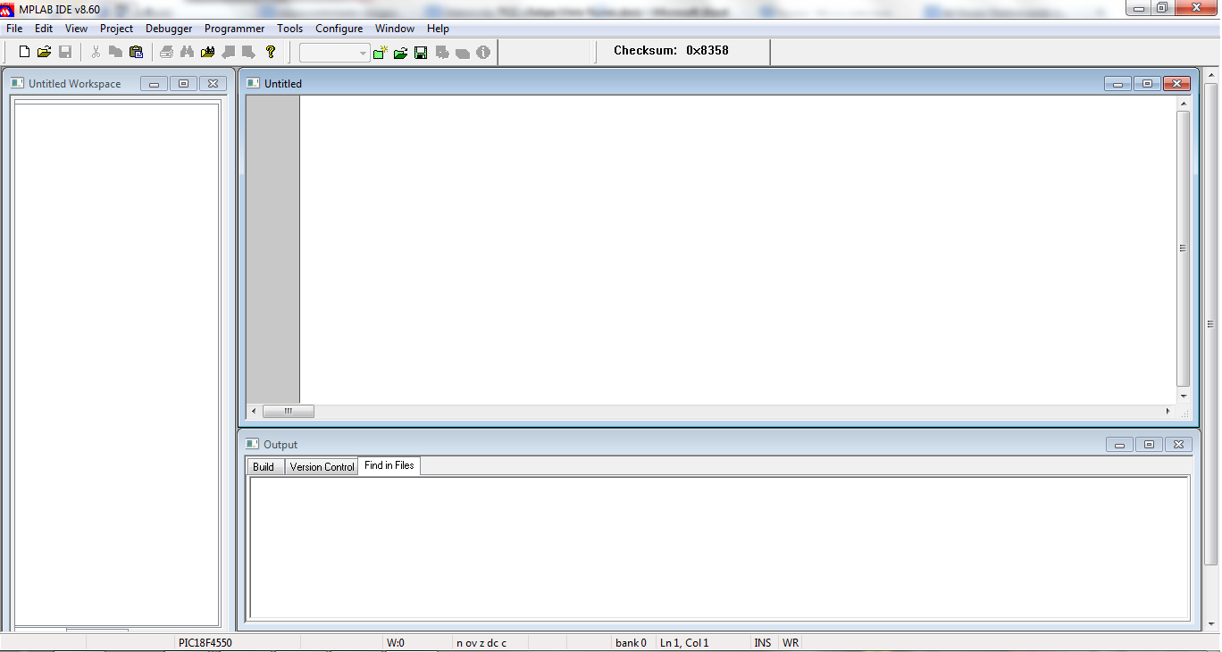
Task: Click the main window vertical scrollbar thumb
Action: 1211,324
